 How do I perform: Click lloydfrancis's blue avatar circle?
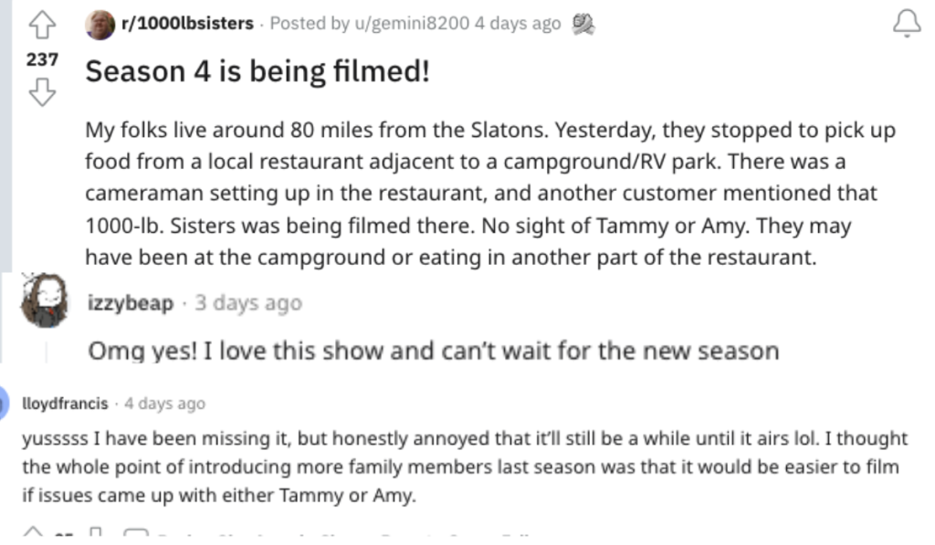[7, 403]
